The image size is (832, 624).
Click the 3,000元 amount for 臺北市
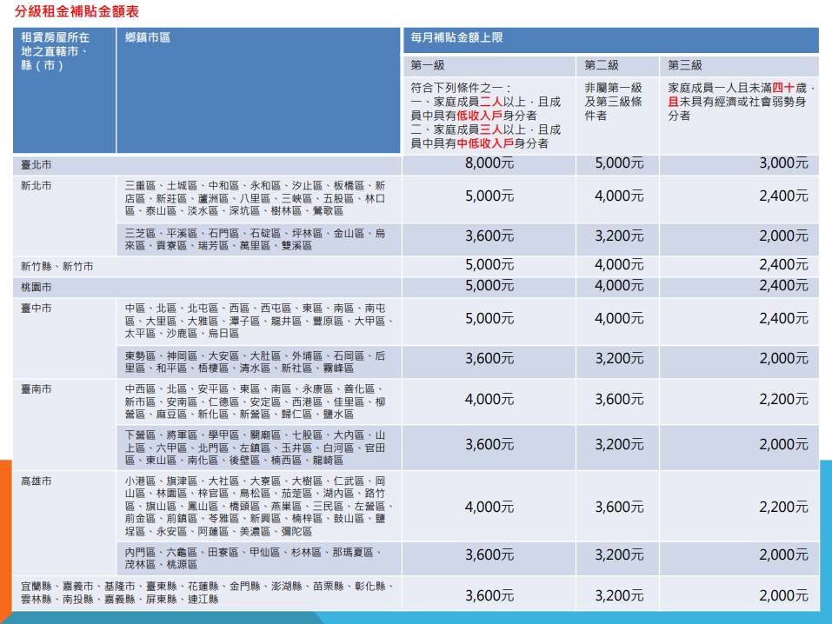coord(782,163)
